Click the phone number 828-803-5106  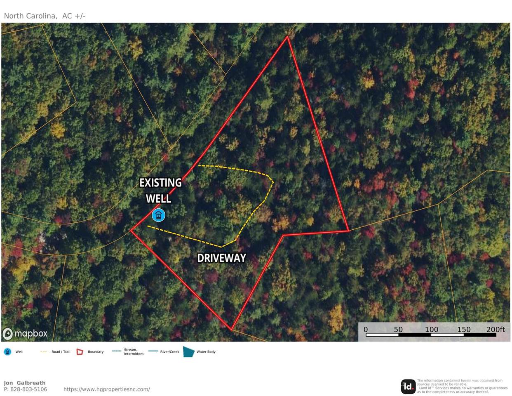click(29, 389)
